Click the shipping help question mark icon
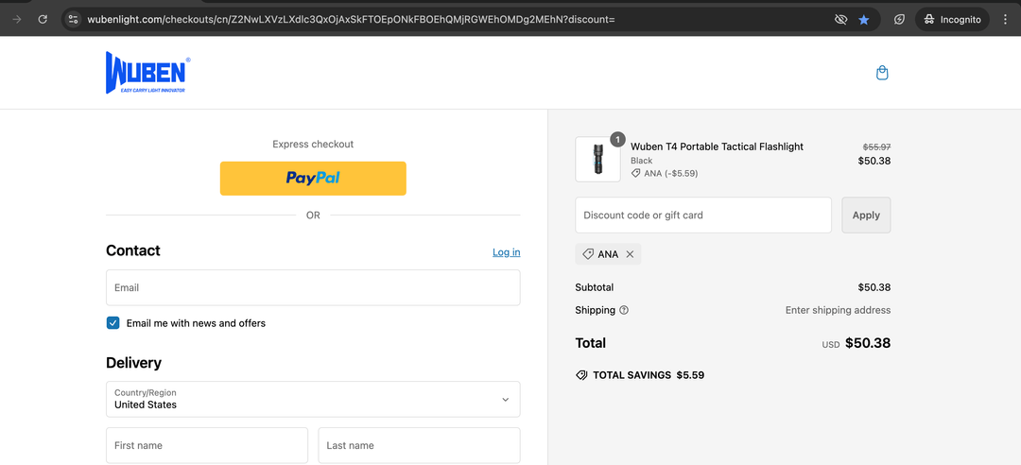This screenshot has height=465, width=1021. click(624, 310)
